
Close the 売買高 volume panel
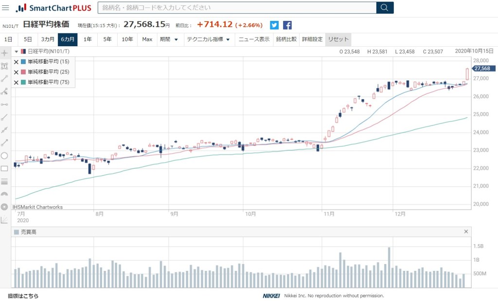click(466, 232)
